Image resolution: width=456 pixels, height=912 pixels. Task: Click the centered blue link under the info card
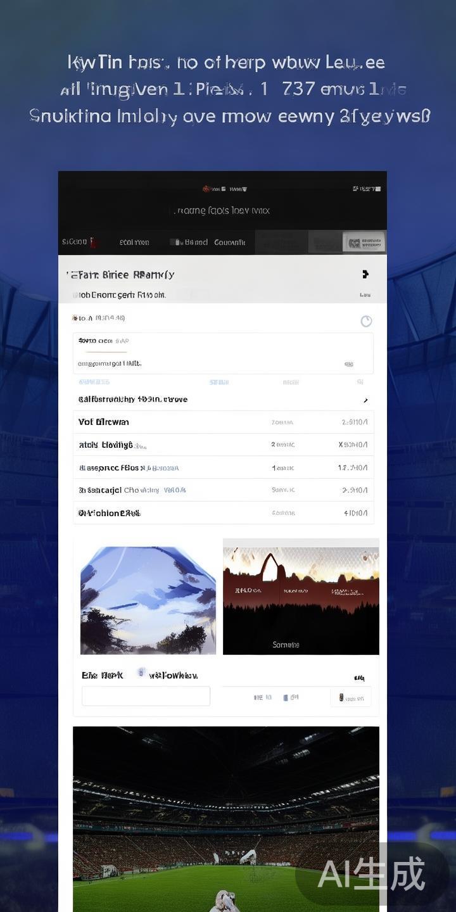coord(218,382)
